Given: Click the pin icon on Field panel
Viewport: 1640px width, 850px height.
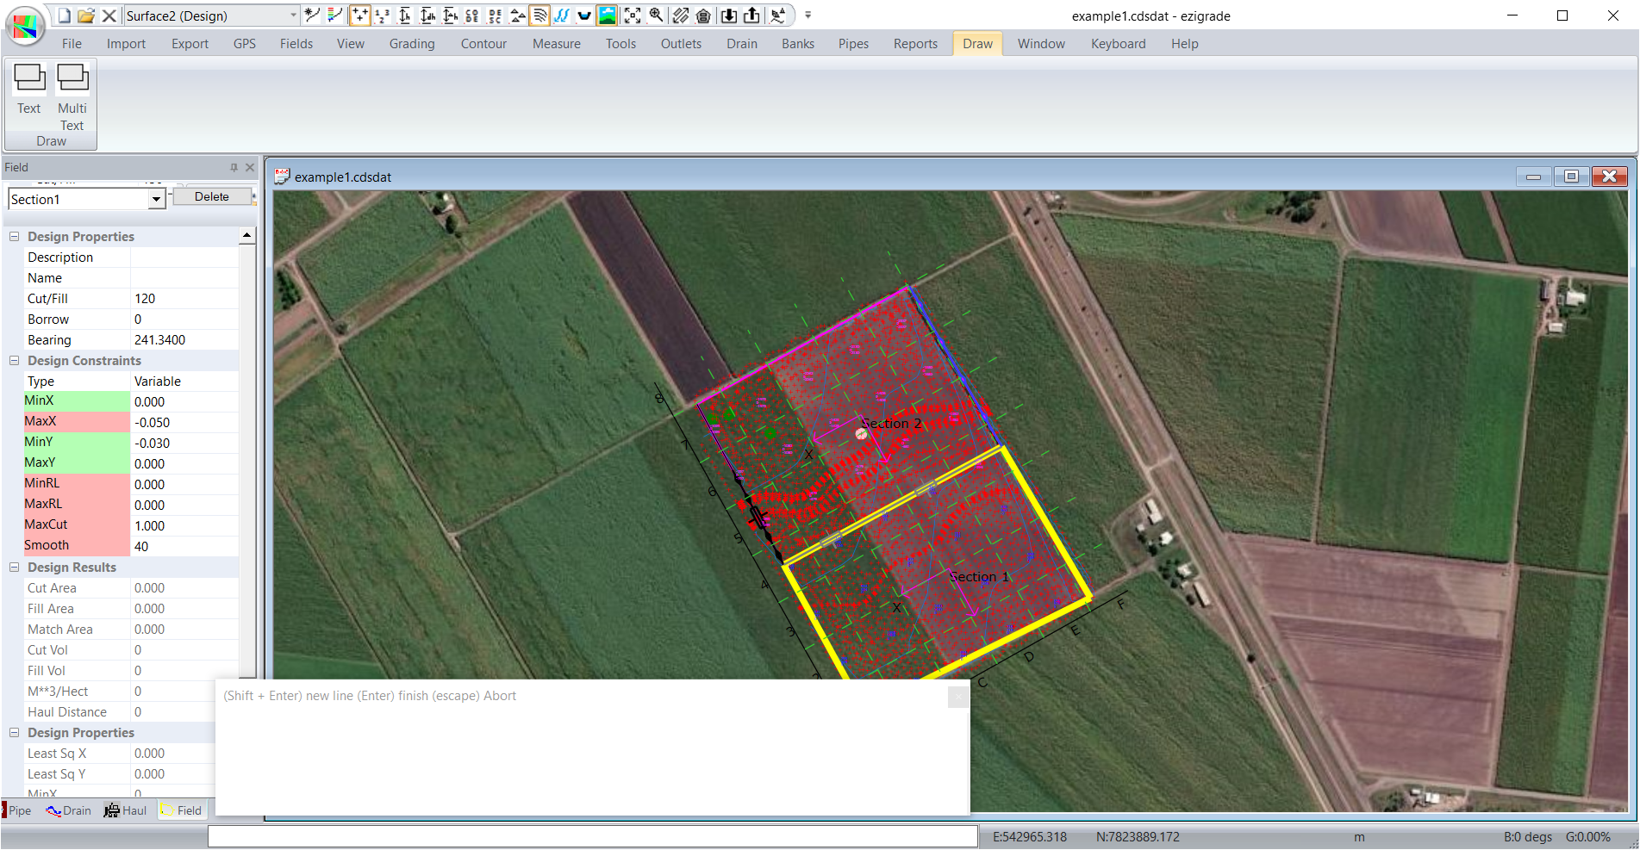Looking at the screenshot, I should pos(234,167).
